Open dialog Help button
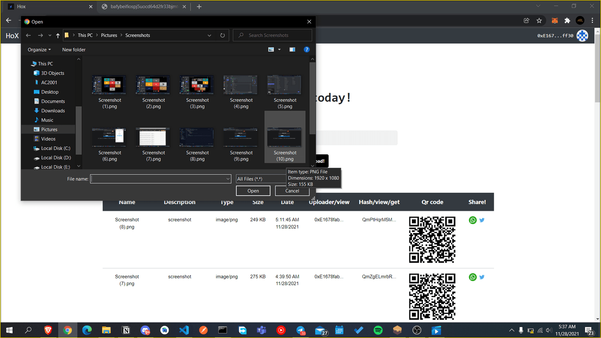Viewport: 601px width, 338px height. tap(307, 50)
